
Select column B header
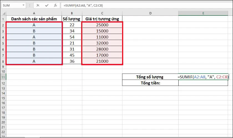(x=72, y=13)
